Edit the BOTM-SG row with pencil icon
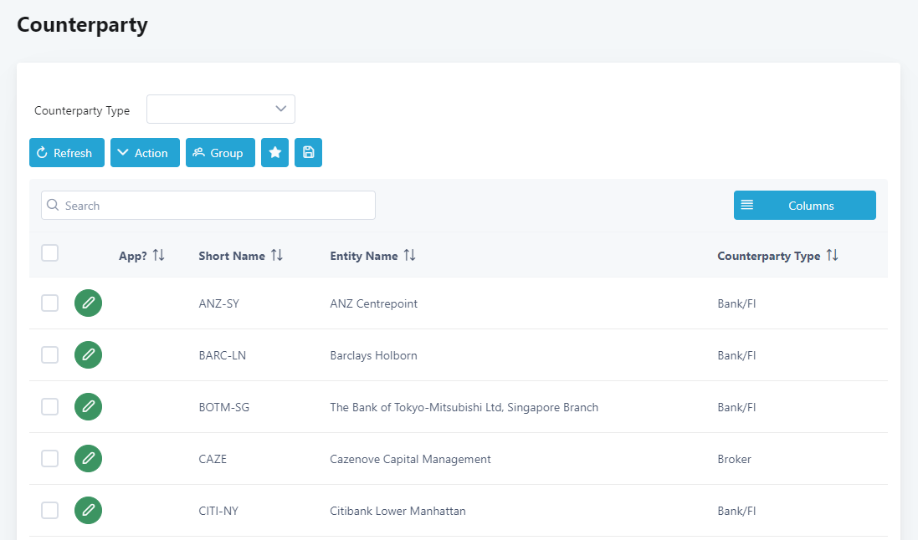918x540 pixels. 89,406
